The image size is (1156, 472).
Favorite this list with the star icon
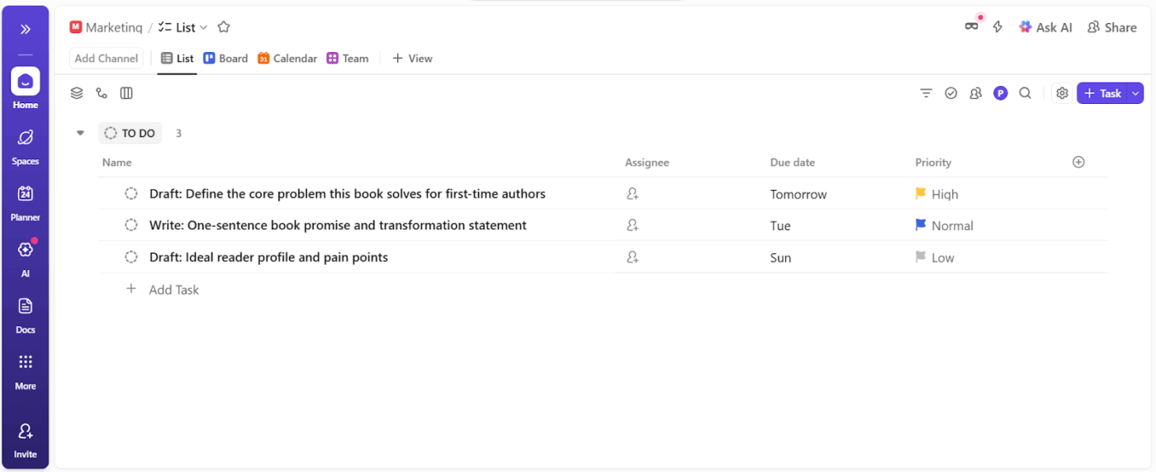pos(223,27)
